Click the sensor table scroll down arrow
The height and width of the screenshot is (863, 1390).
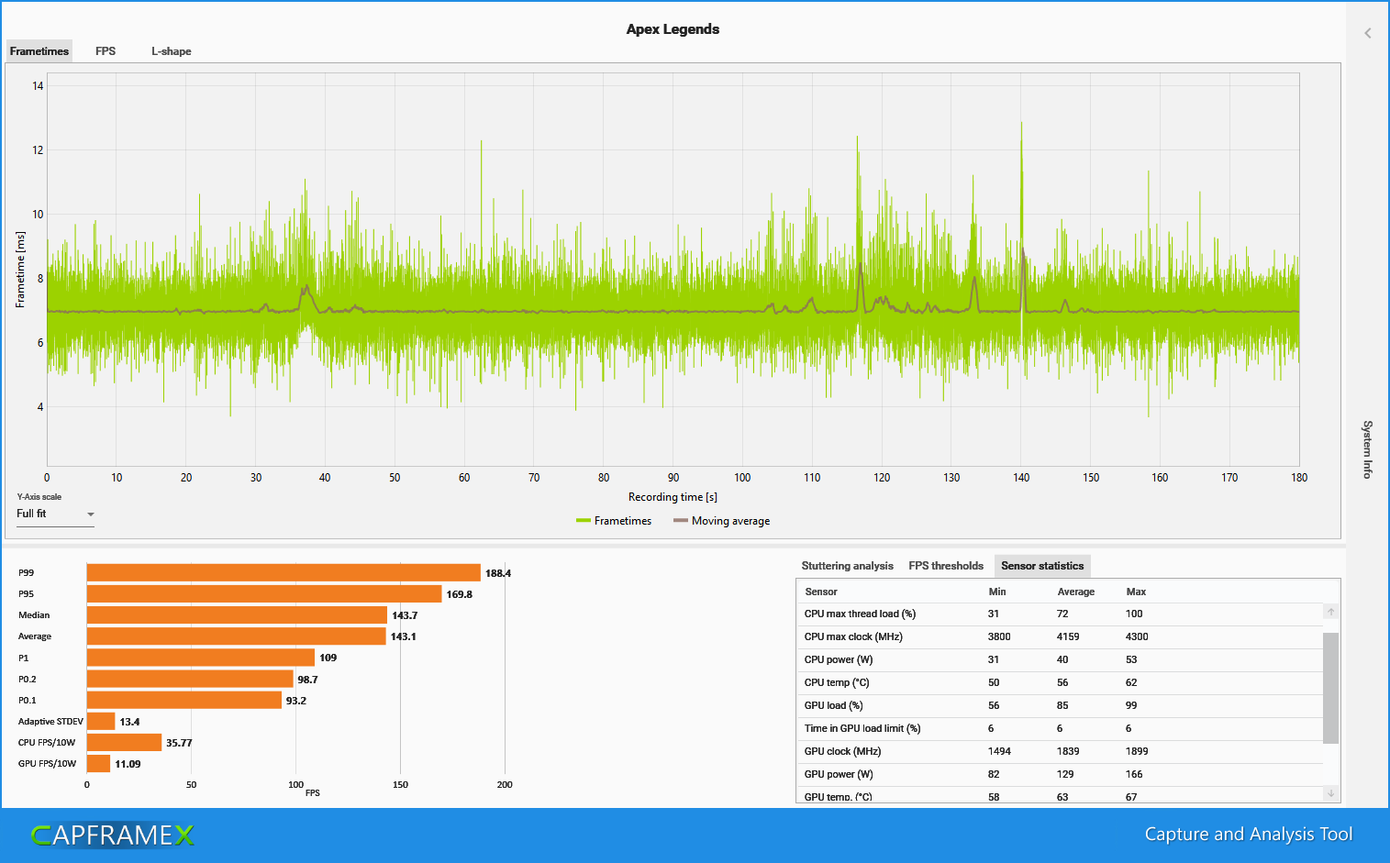click(1330, 792)
